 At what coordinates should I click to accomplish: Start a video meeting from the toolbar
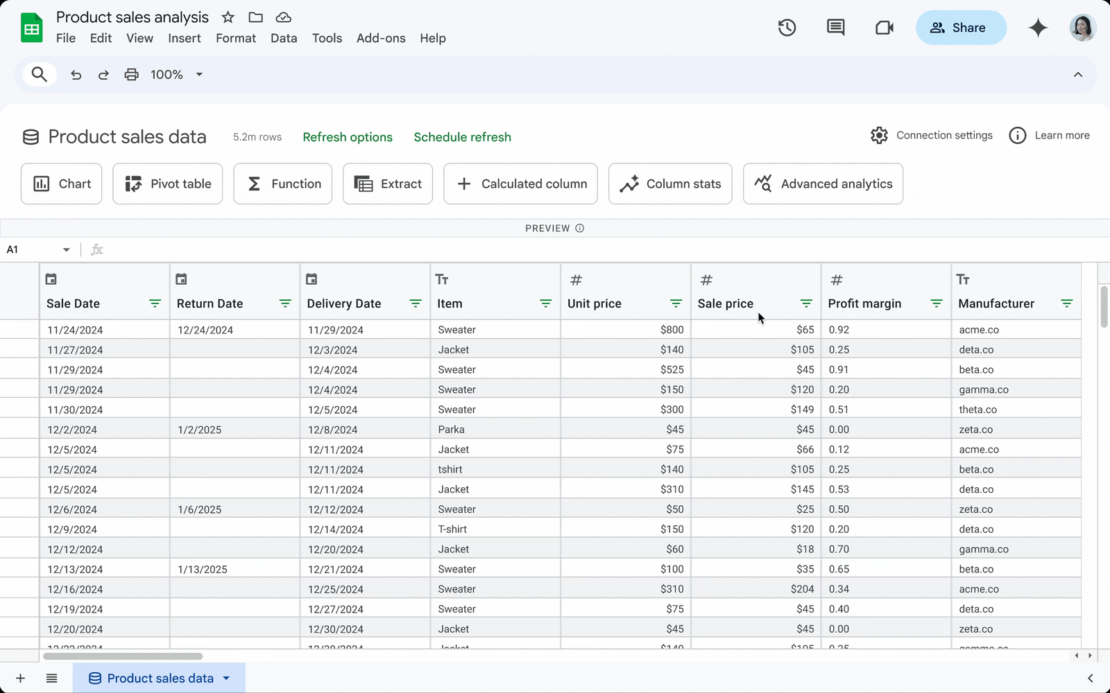pos(884,28)
